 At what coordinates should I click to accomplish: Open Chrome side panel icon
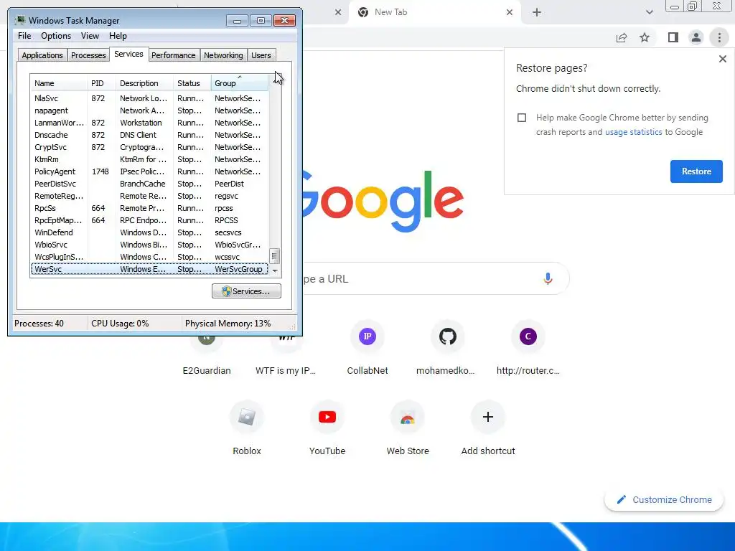point(673,37)
